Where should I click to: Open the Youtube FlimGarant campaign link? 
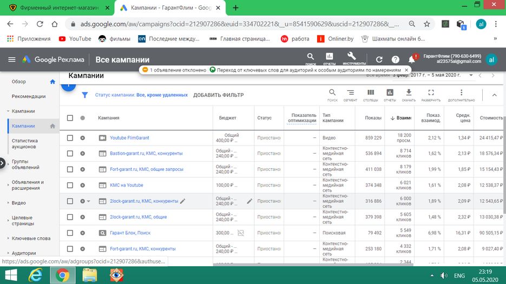129,138
